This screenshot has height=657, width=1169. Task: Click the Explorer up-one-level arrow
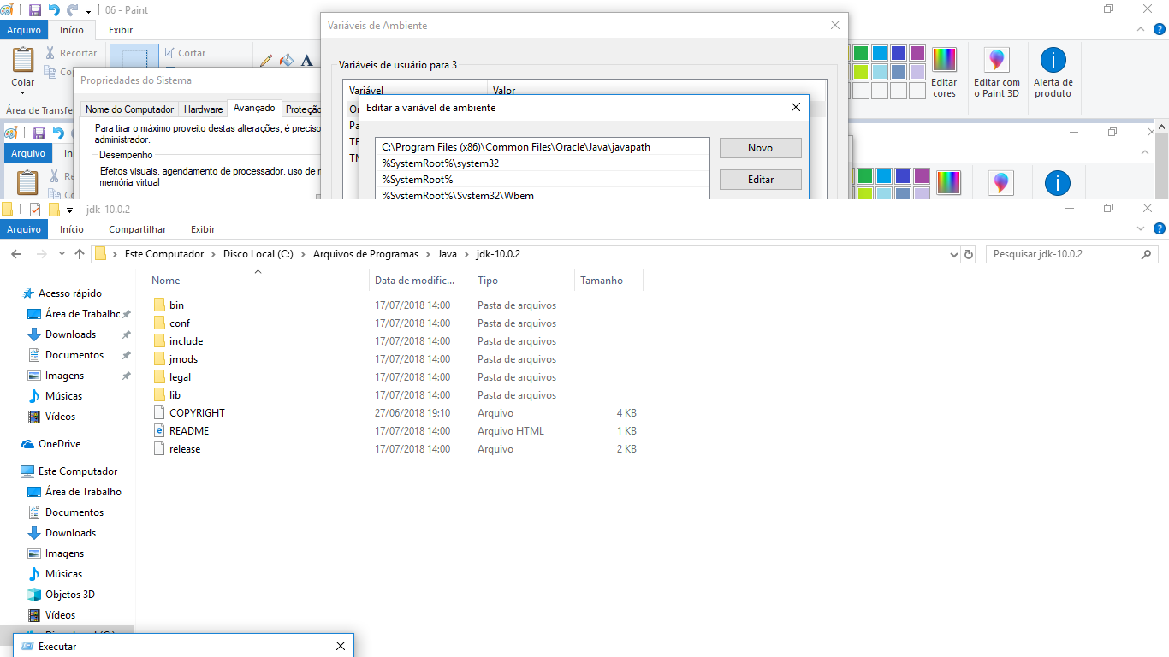click(x=80, y=254)
